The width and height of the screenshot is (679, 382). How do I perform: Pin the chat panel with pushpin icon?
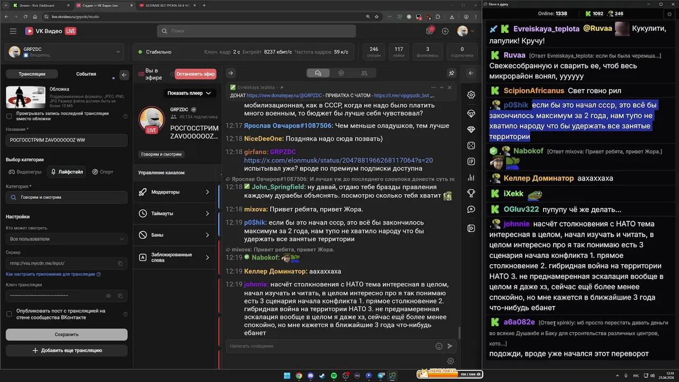tap(451, 73)
